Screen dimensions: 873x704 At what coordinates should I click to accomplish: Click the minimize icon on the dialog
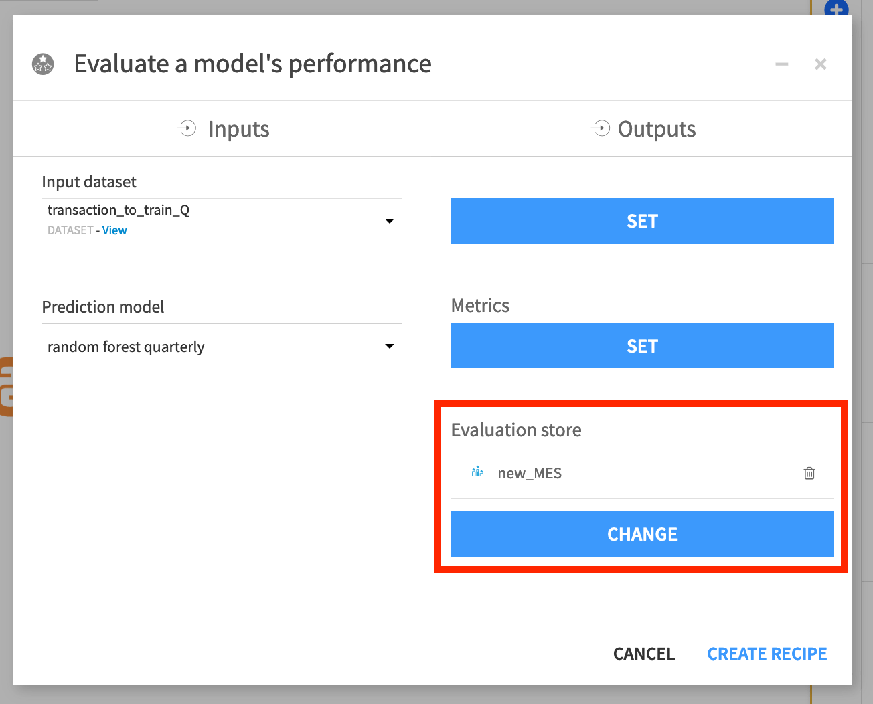[781, 64]
